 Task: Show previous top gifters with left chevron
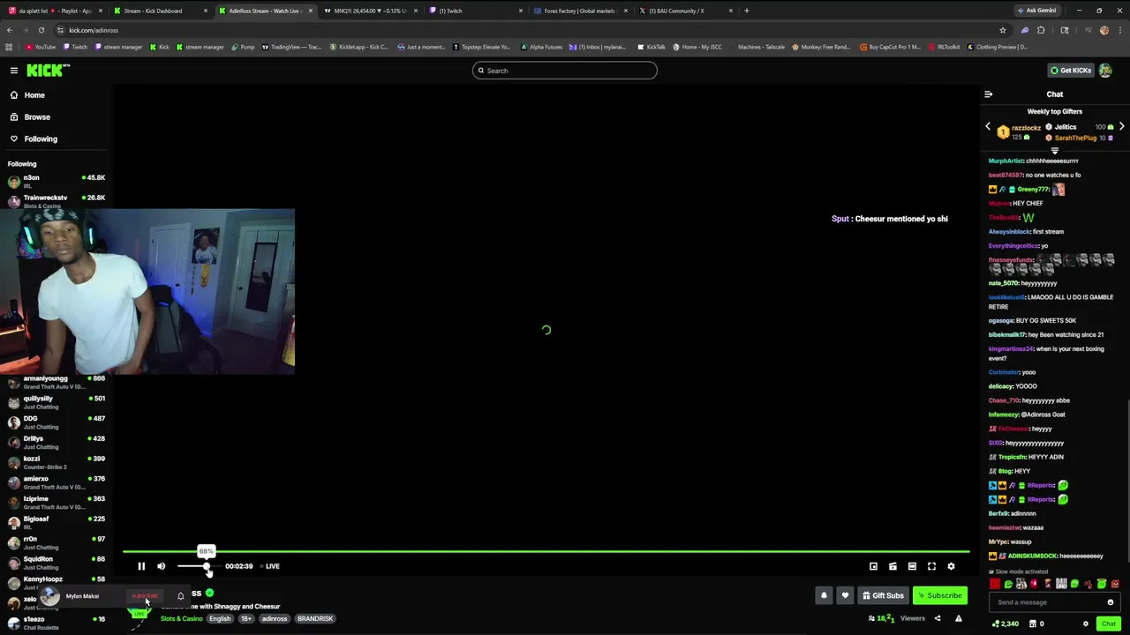click(988, 127)
